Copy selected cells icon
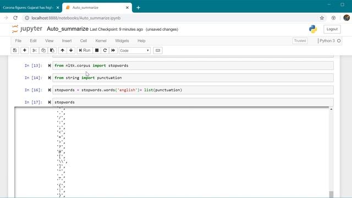The height and width of the screenshot is (198, 352). (43, 50)
